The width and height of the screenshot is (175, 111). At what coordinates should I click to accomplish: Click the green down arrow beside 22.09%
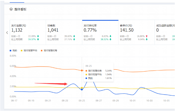coord(38,36)
